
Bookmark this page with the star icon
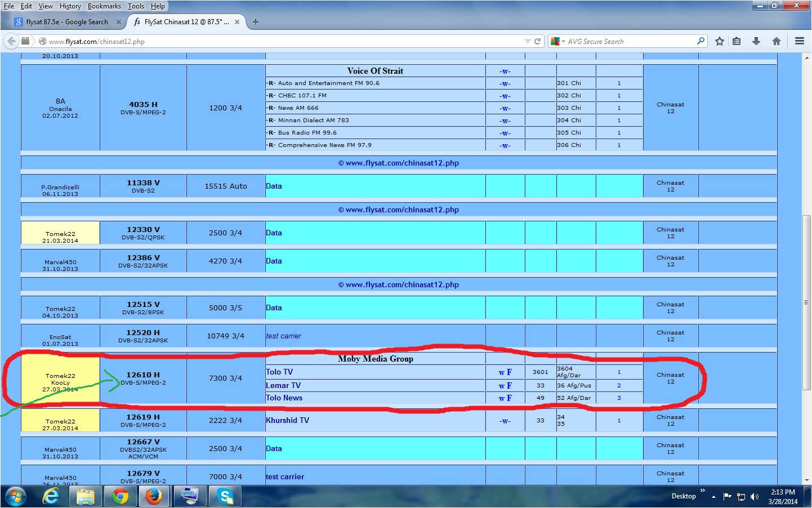pyautogui.click(x=720, y=41)
